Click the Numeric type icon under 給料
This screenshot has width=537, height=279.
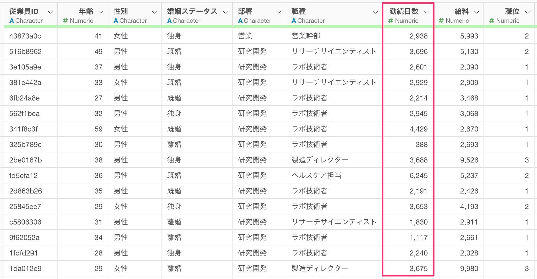tap(441, 21)
